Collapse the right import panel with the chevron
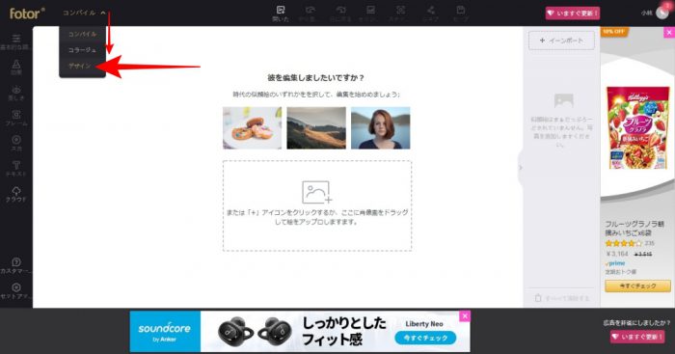Screen dimensions: 675x354 click(x=520, y=168)
